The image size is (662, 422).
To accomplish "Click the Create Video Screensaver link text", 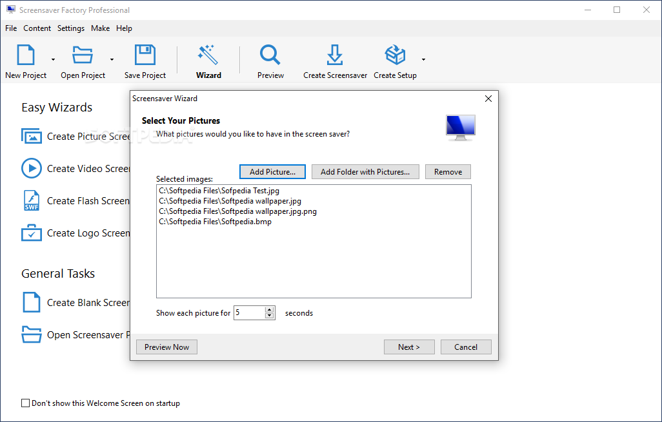I will pos(88,169).
